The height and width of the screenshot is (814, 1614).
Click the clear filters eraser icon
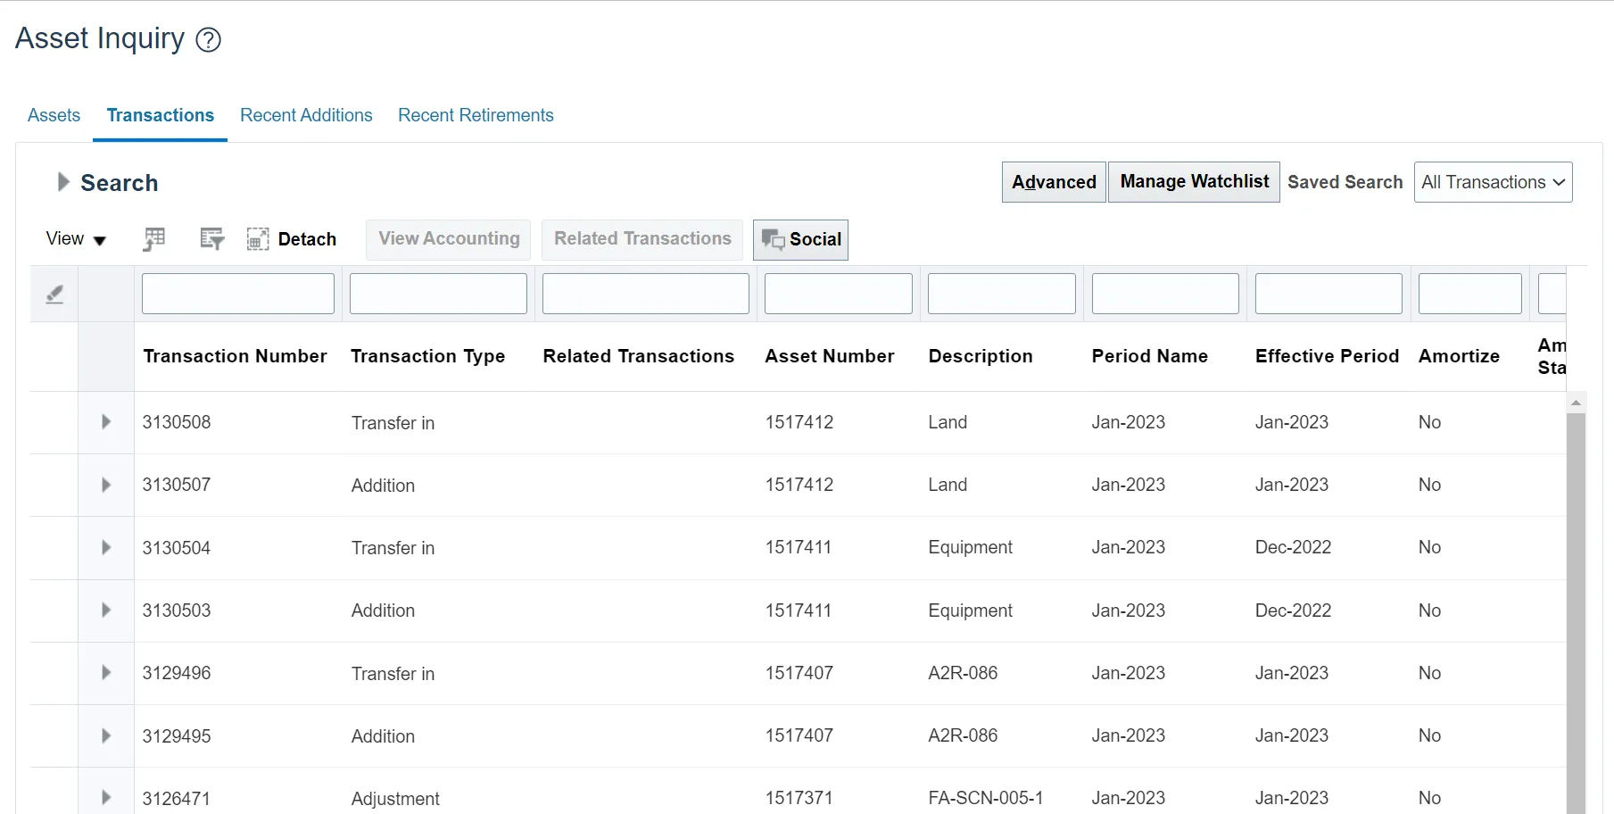54,294
